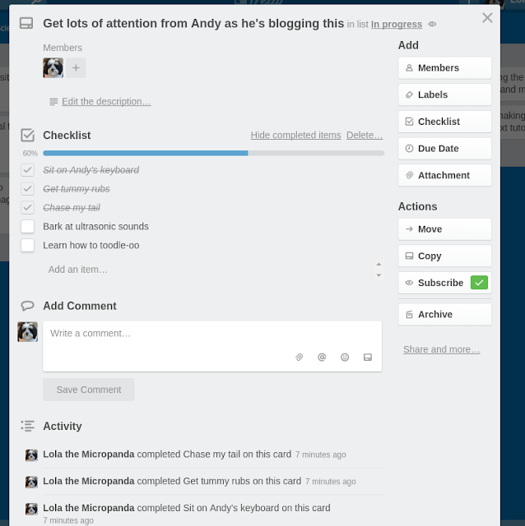Toggle the Subscribe button
The image size is (525, 526).
click(x=444, y=283)
